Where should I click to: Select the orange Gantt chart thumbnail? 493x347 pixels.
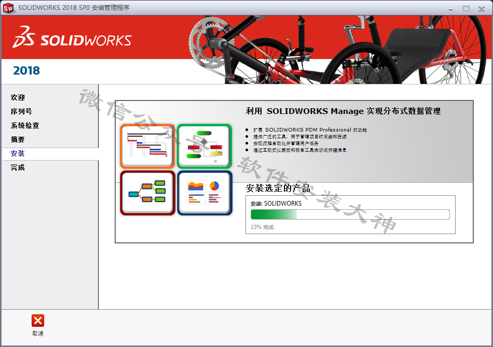[x=147, y=146]
